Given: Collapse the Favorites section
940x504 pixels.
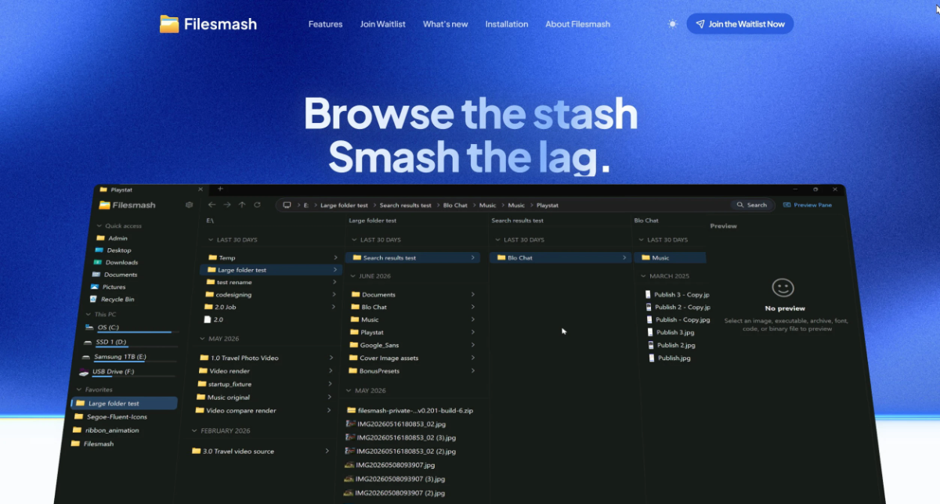Looking at the screenshot, I should coord(78,389).
